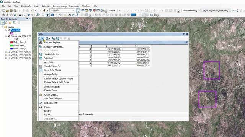Viewport: 245px width, 137px height.
Task: Click Select By Attributes icon in Table toolbar
Action: [54, 38]
